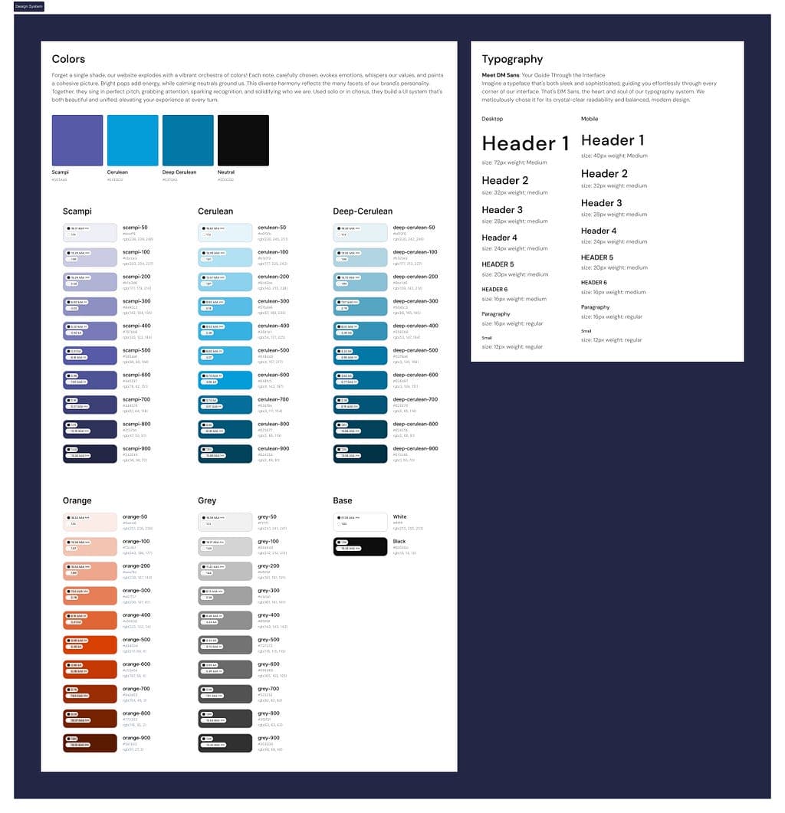
Task: Pick the orange-900 color chip
Action: click(x=90, y=743)
